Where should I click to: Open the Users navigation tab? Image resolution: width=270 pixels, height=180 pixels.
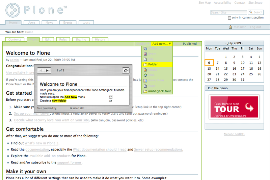[31, 23]
